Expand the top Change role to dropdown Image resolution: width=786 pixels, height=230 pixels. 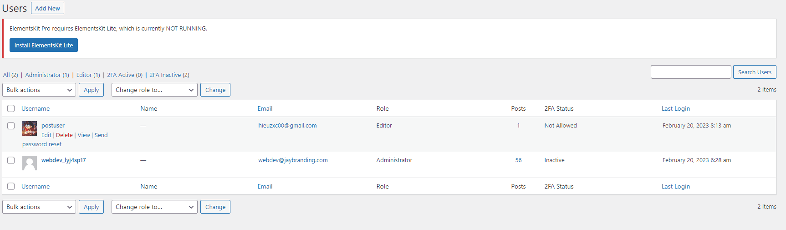pyautogui.click(x=154, y=90)
